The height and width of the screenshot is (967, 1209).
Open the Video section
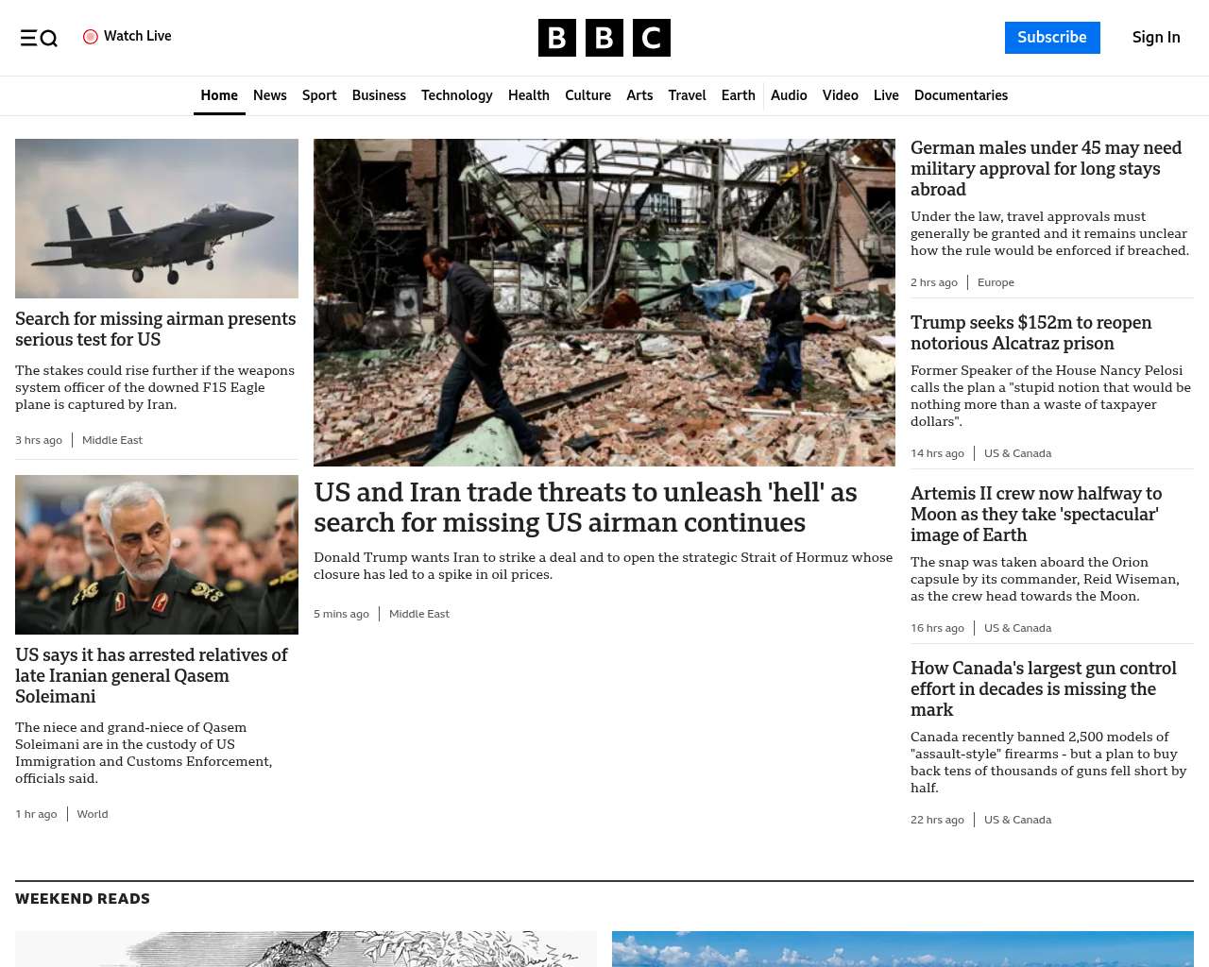coord(841,95)
